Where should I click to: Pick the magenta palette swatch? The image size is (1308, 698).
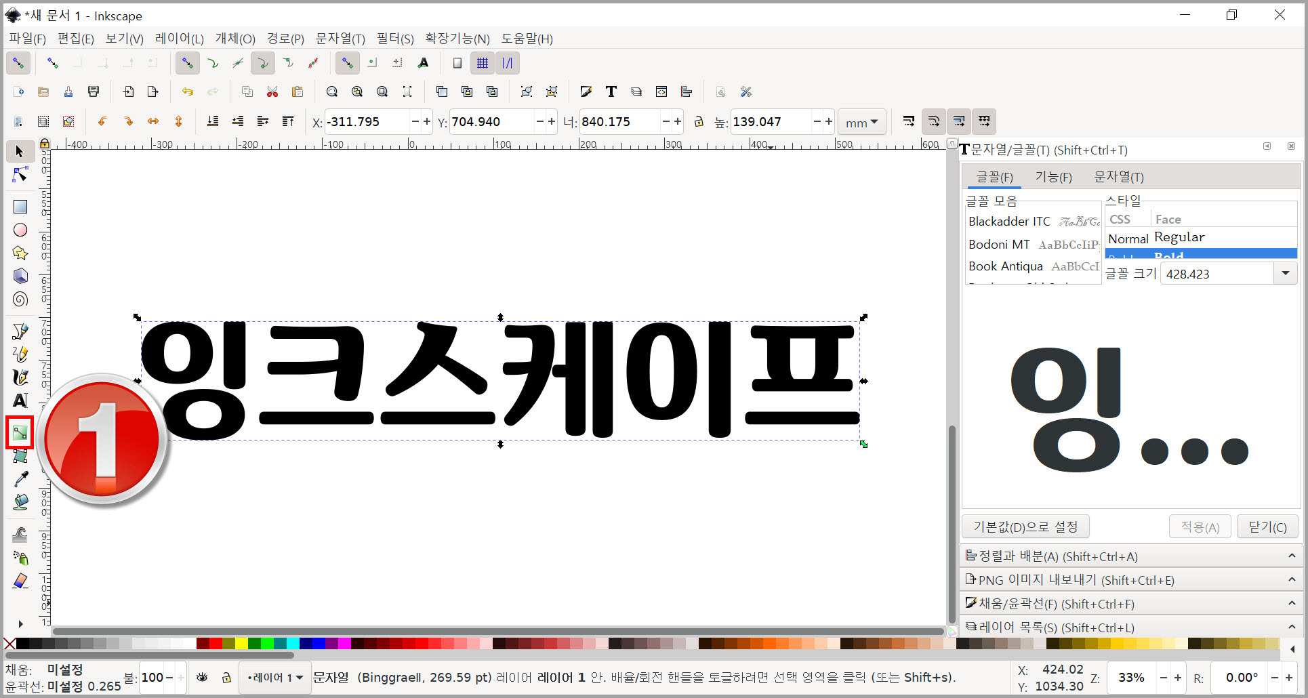point(344,643)
